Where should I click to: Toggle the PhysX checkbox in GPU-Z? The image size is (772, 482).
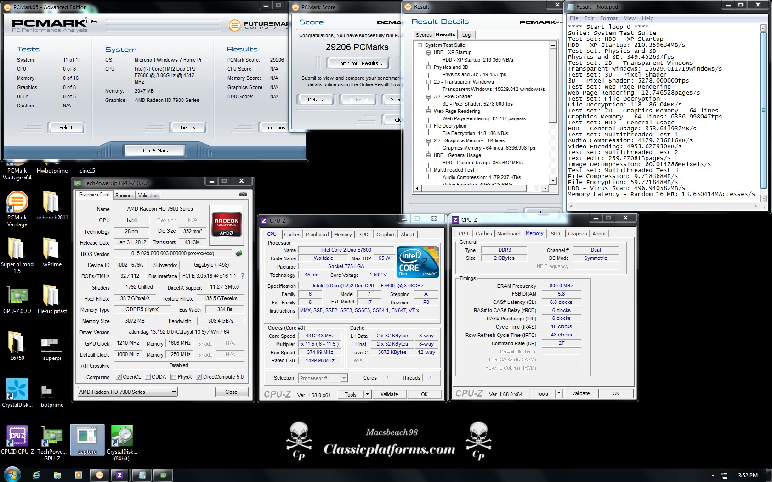pyautogui.click(x=173, y=377)
